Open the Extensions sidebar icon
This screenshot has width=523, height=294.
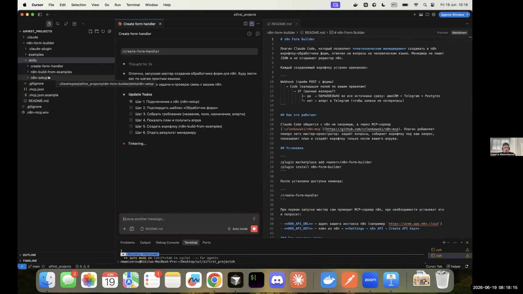click(x=74, y=24)
